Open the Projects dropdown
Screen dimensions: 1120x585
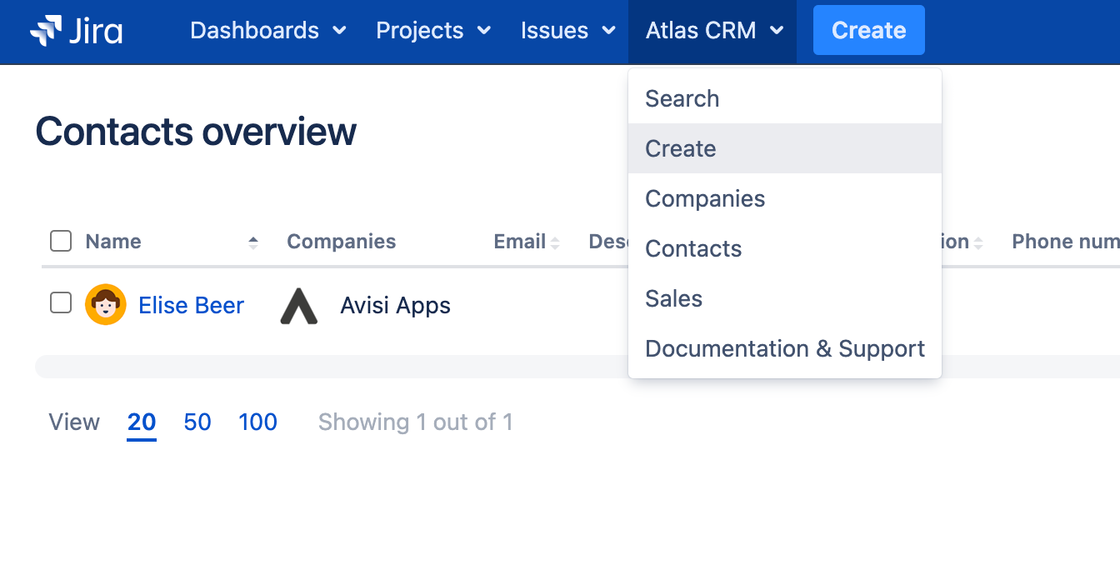(x=433, y=31)
